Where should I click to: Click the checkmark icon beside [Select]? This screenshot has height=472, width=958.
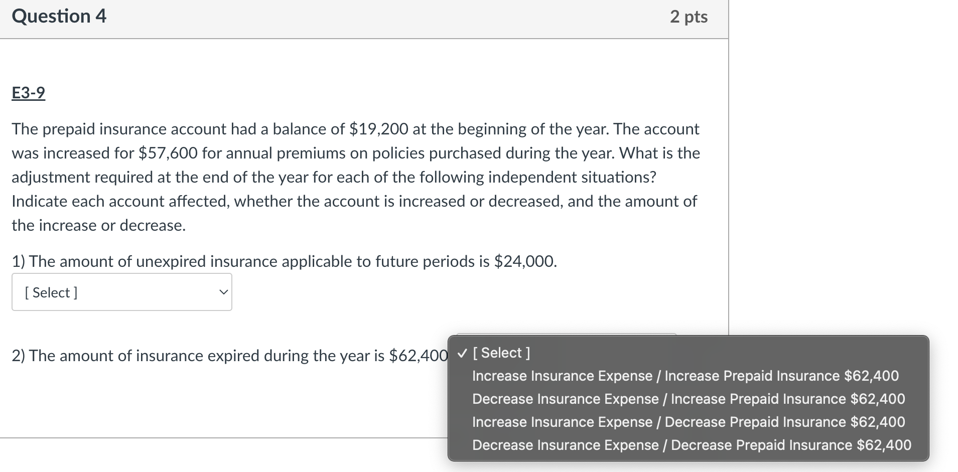463,353
